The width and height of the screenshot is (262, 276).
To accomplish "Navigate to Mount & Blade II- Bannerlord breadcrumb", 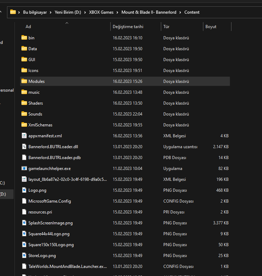I will [x=149, y=12].
